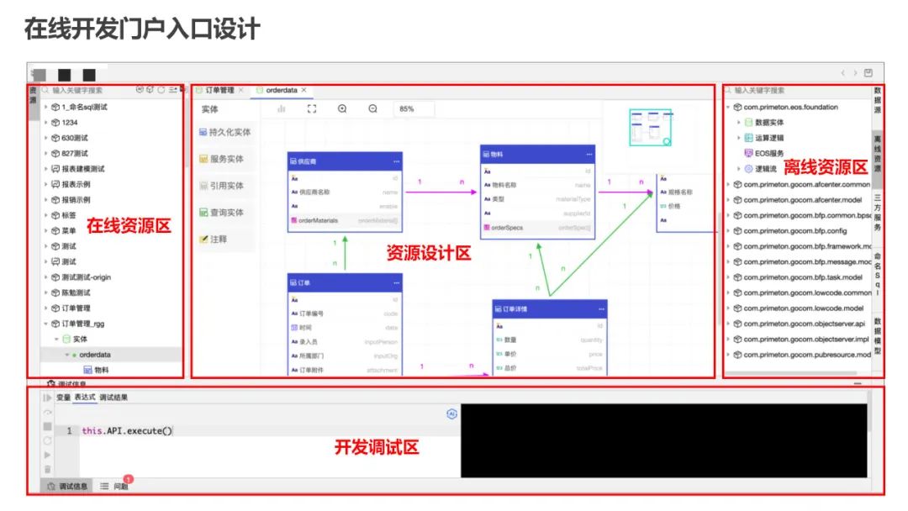The width and height of the screenshot is (908, 511).
Task: Click the fullscreen fit icon in diagram toolbar
Action: [312, 108]
